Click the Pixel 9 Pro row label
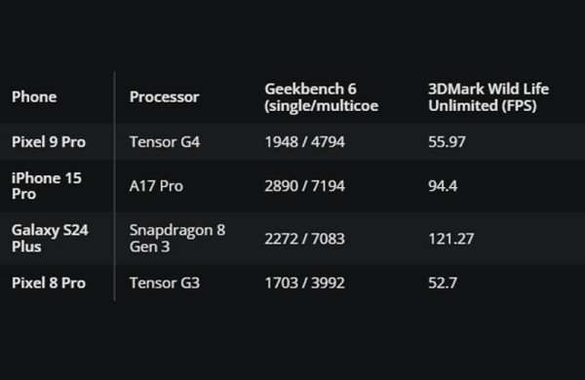Image resolution: width=585 pixels, height=380 pixels. pos(49,142)
